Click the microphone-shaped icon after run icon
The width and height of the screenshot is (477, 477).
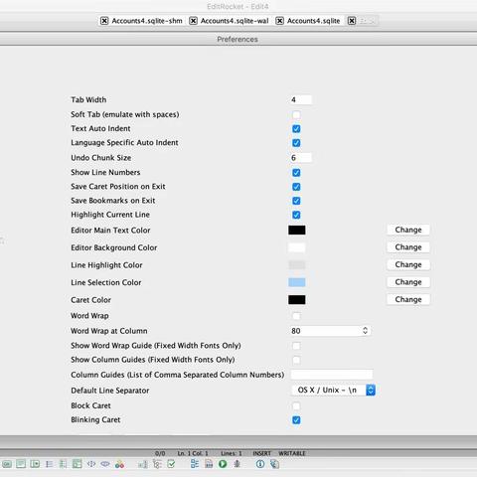pyautogui.click(x=237, y=464)
